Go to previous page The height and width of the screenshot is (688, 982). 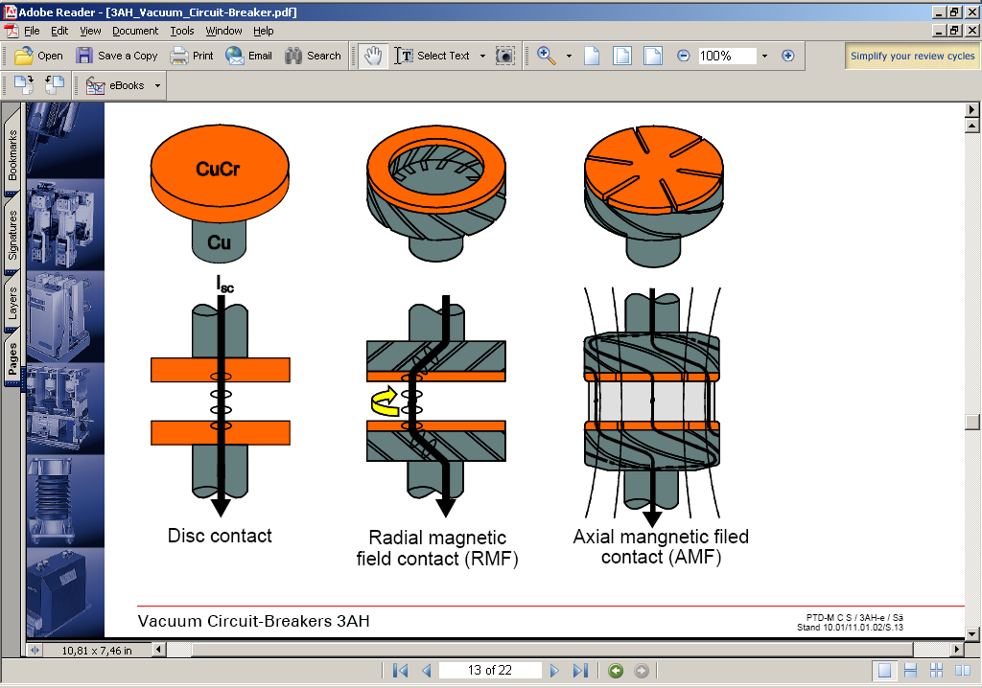tap(427, 671)
